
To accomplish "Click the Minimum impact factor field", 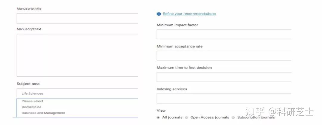I will [224, 34].
